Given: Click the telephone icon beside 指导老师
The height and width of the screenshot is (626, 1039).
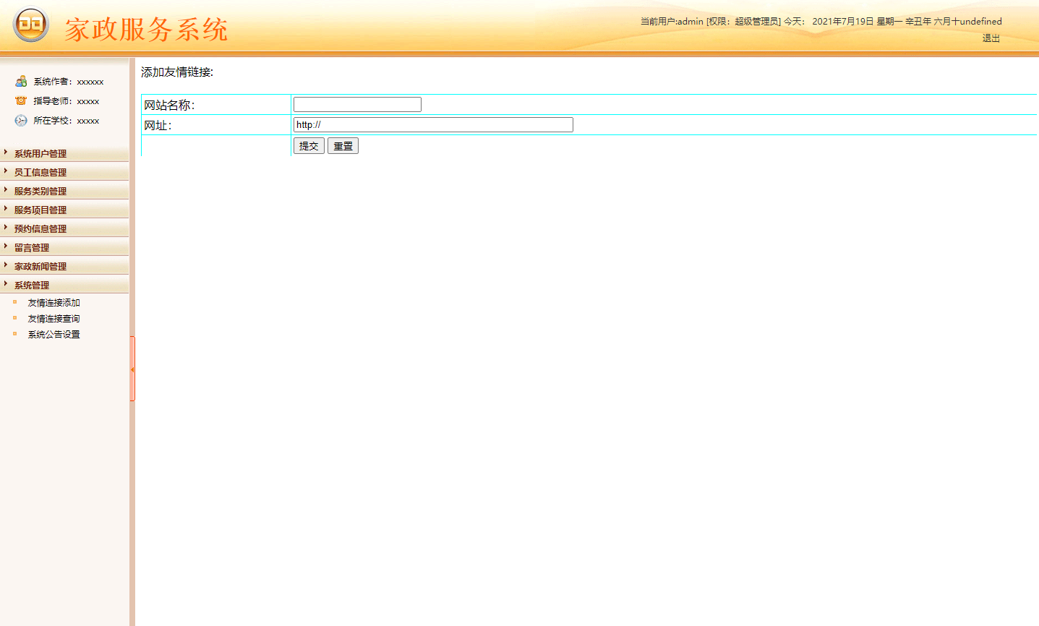Looking at the screenshot, I should tap(20, 100).
